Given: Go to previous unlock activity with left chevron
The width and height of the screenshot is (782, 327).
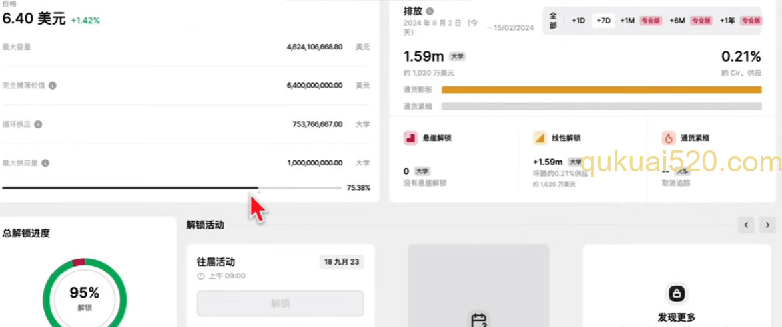Looking at the screenshot, I should click(746, 225).
